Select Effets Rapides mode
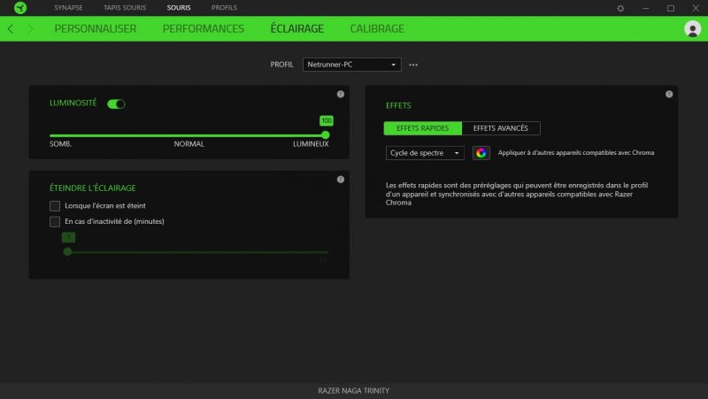Viewport: 708px width, 399px height. [423, 128]
